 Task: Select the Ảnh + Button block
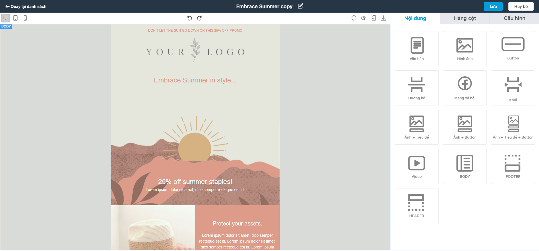tap(465, 127)
